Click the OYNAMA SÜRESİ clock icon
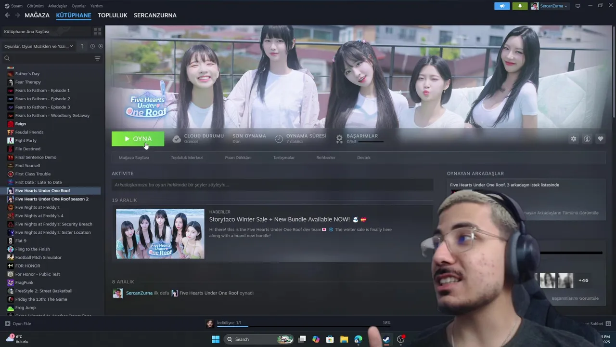The image size is (616, 347). (279, 139)
